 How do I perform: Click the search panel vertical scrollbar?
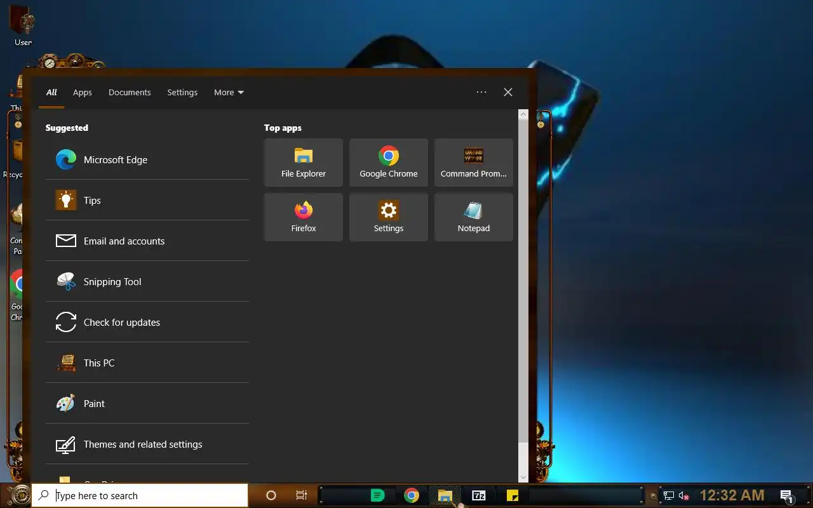(x=523, y=280)
